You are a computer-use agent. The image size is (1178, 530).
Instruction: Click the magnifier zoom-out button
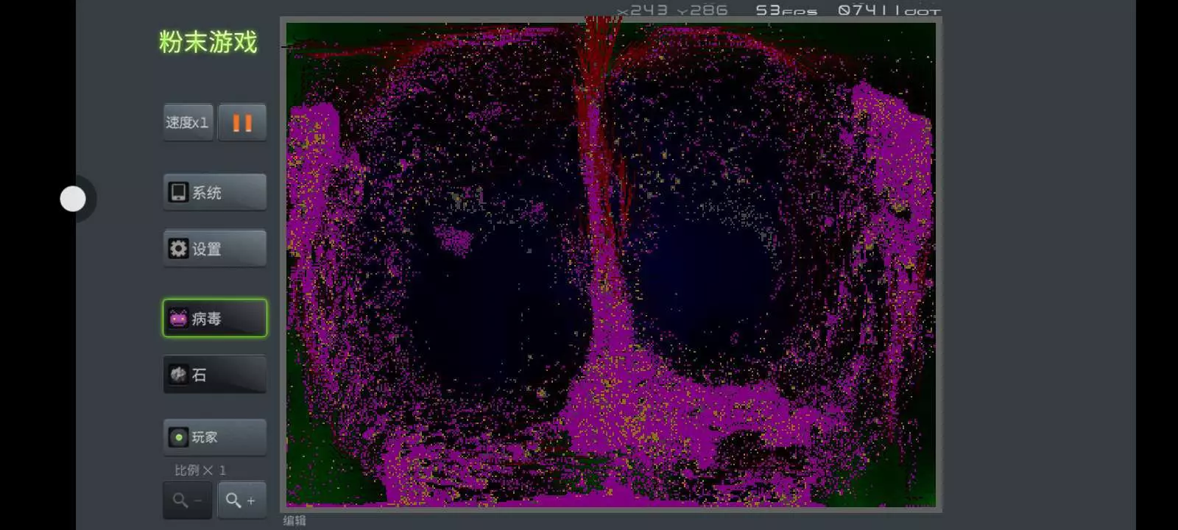[187, 501]
